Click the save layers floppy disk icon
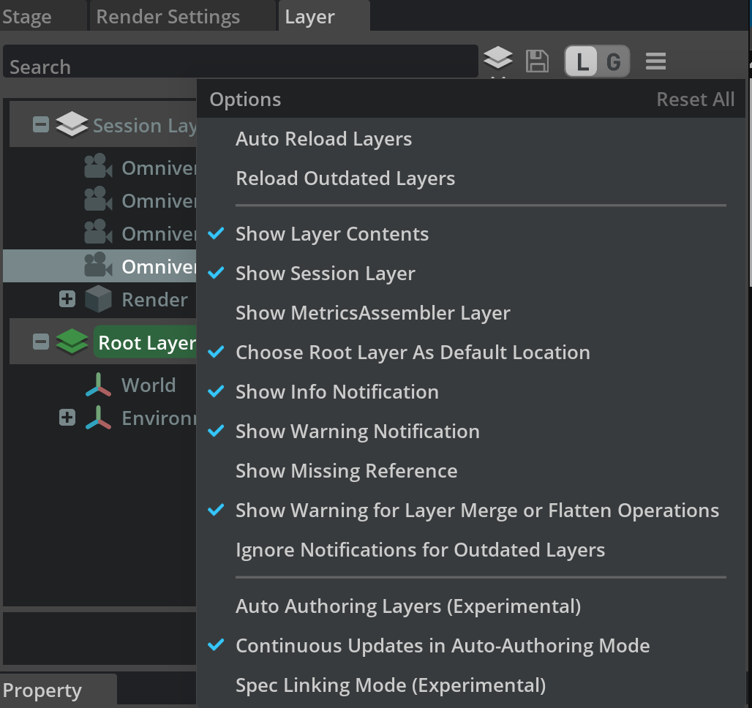The image size is (752, 708). point(538,61)
